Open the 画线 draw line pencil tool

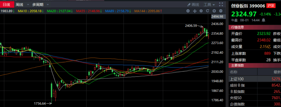coord(193,5)
